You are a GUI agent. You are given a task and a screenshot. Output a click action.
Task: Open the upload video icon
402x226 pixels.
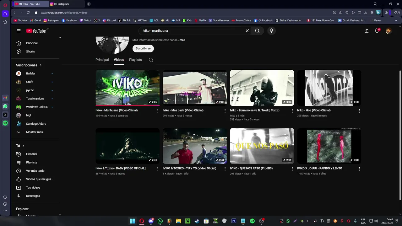click(x=367, y=31)
